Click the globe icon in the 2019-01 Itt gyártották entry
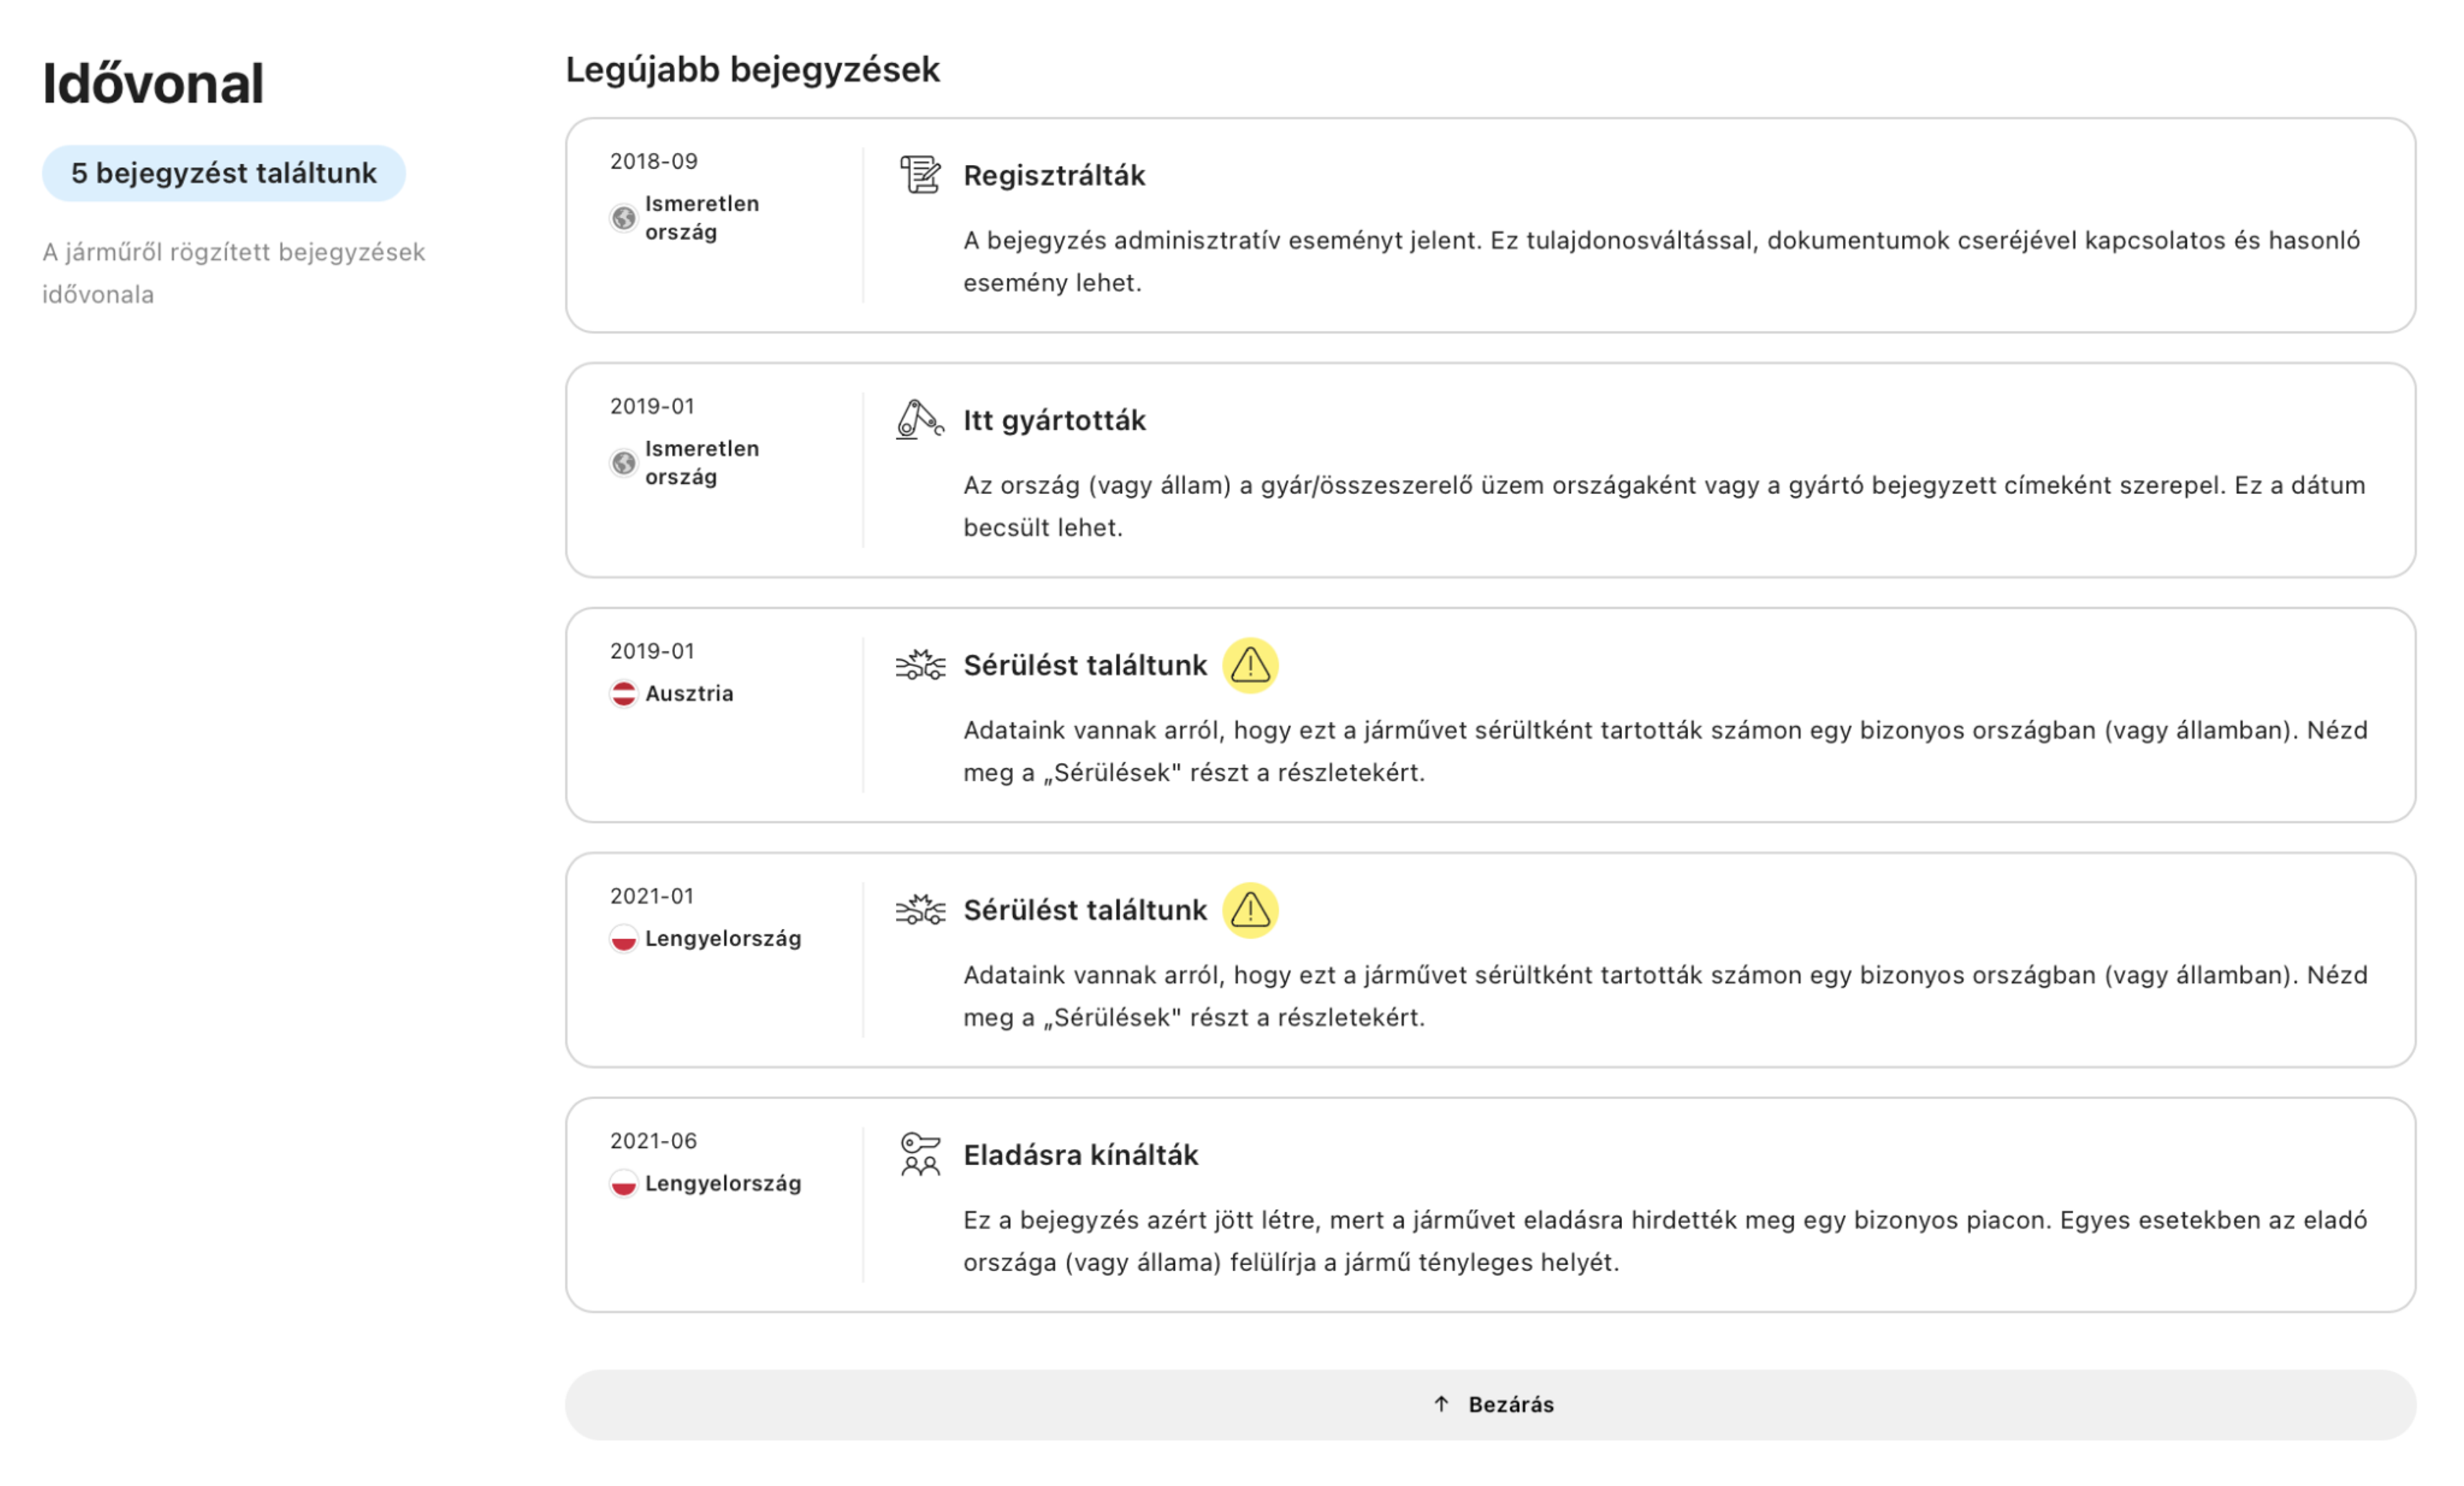Image resolution: width=2464 pixels, height=1486 pixels. (x=623, y=463)
